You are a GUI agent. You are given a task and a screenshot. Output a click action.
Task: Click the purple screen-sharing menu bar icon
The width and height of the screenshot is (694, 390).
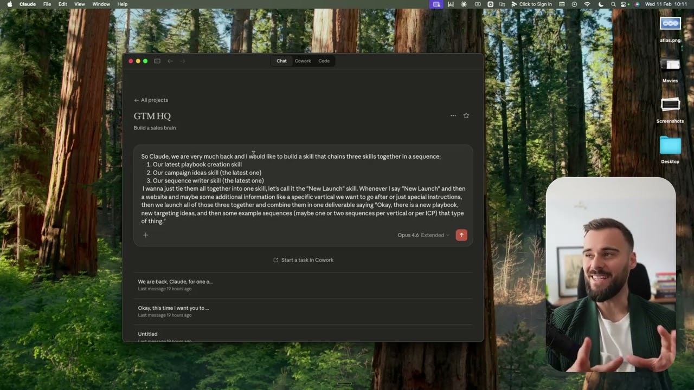click(x=436, y=4)
